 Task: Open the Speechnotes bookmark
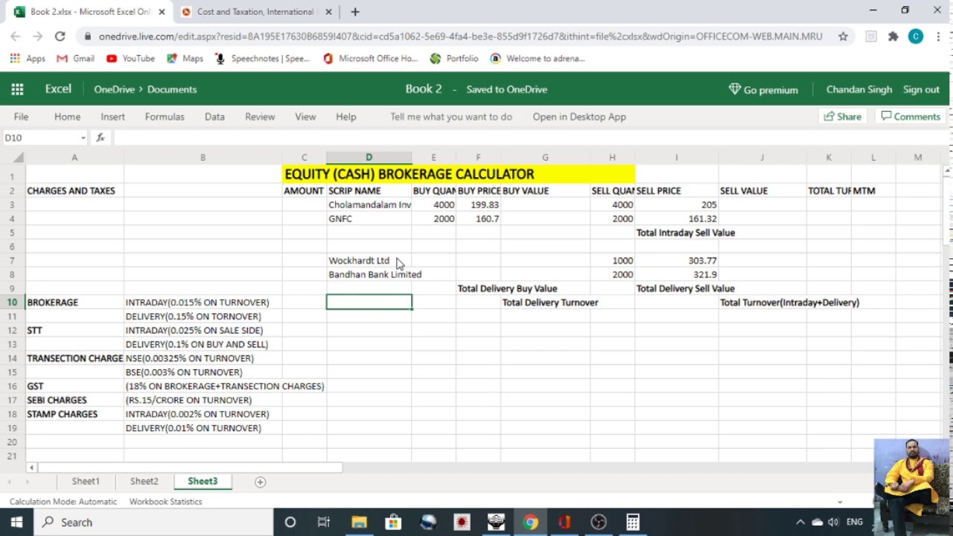[261, 58]
